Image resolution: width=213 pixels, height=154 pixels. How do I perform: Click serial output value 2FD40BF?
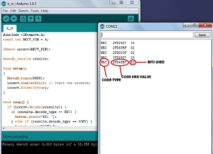click(x=120, y=48)
